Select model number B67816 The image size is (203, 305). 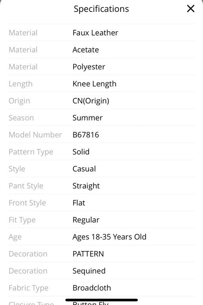(x=85, y=135)
